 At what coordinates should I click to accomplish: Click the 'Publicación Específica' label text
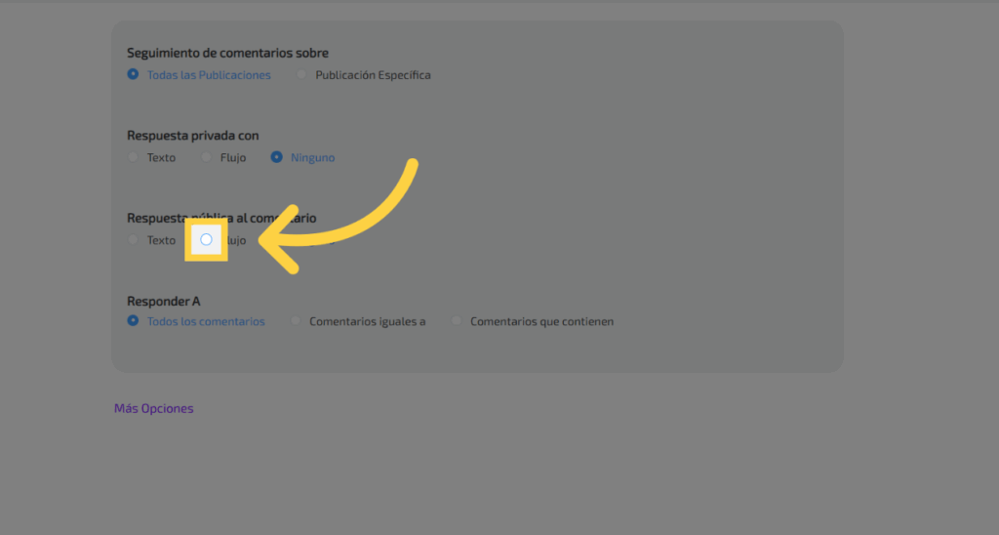click(373, 75)
